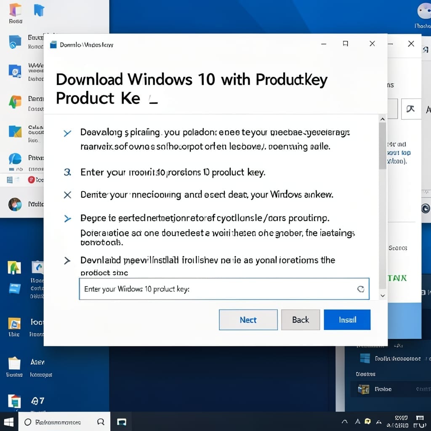Open the green-orange app icon beside 'Deon'
The image size is (431, 431).
click(15, 102)
